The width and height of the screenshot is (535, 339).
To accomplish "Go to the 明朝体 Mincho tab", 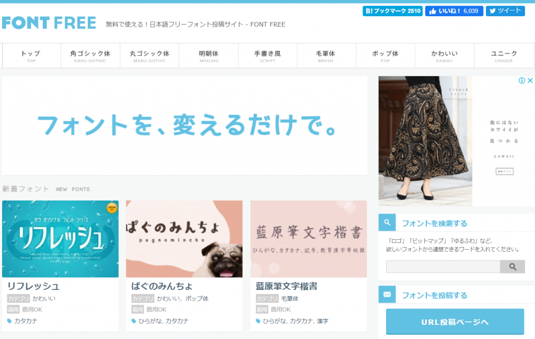I will 208,56.
